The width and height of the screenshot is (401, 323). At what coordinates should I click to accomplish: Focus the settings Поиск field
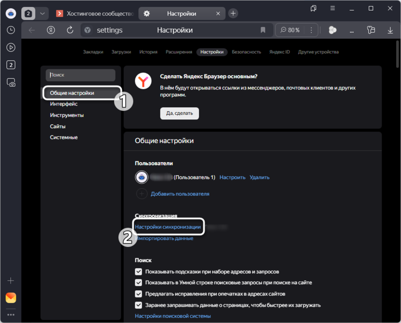pos(80,75)
